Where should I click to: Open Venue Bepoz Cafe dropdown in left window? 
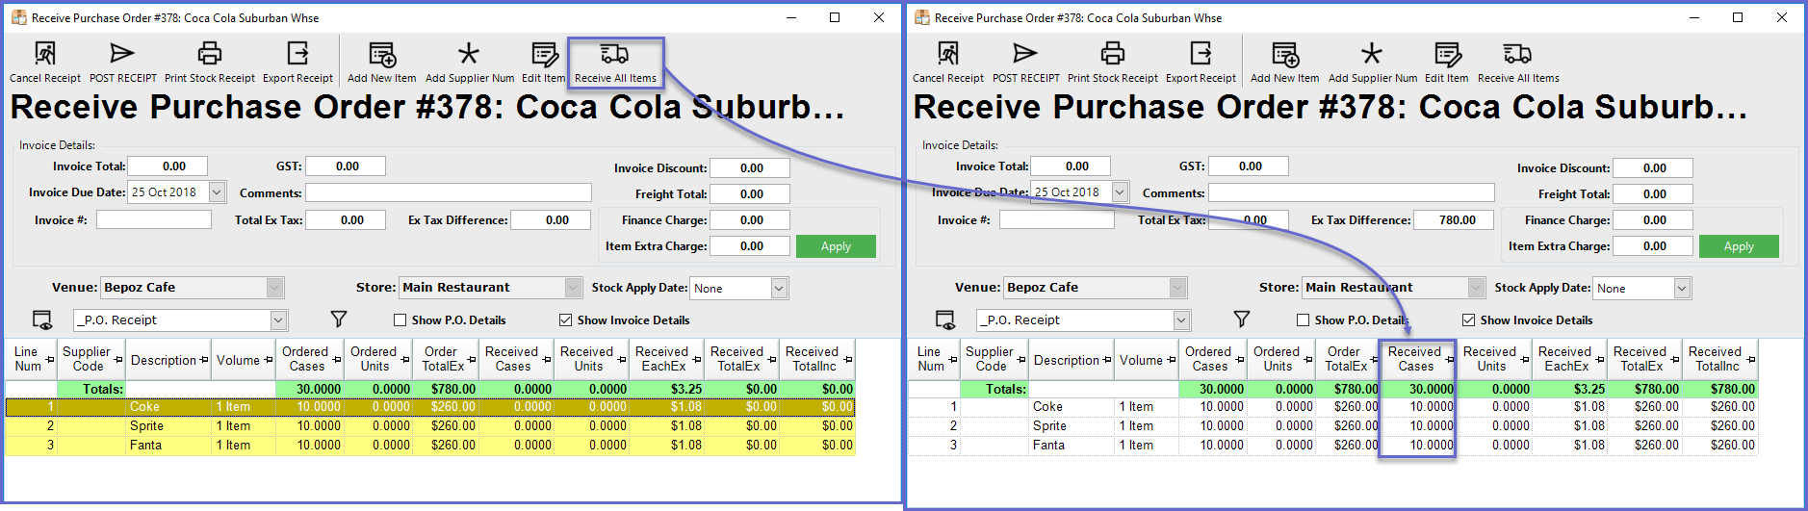click(275, 288)
